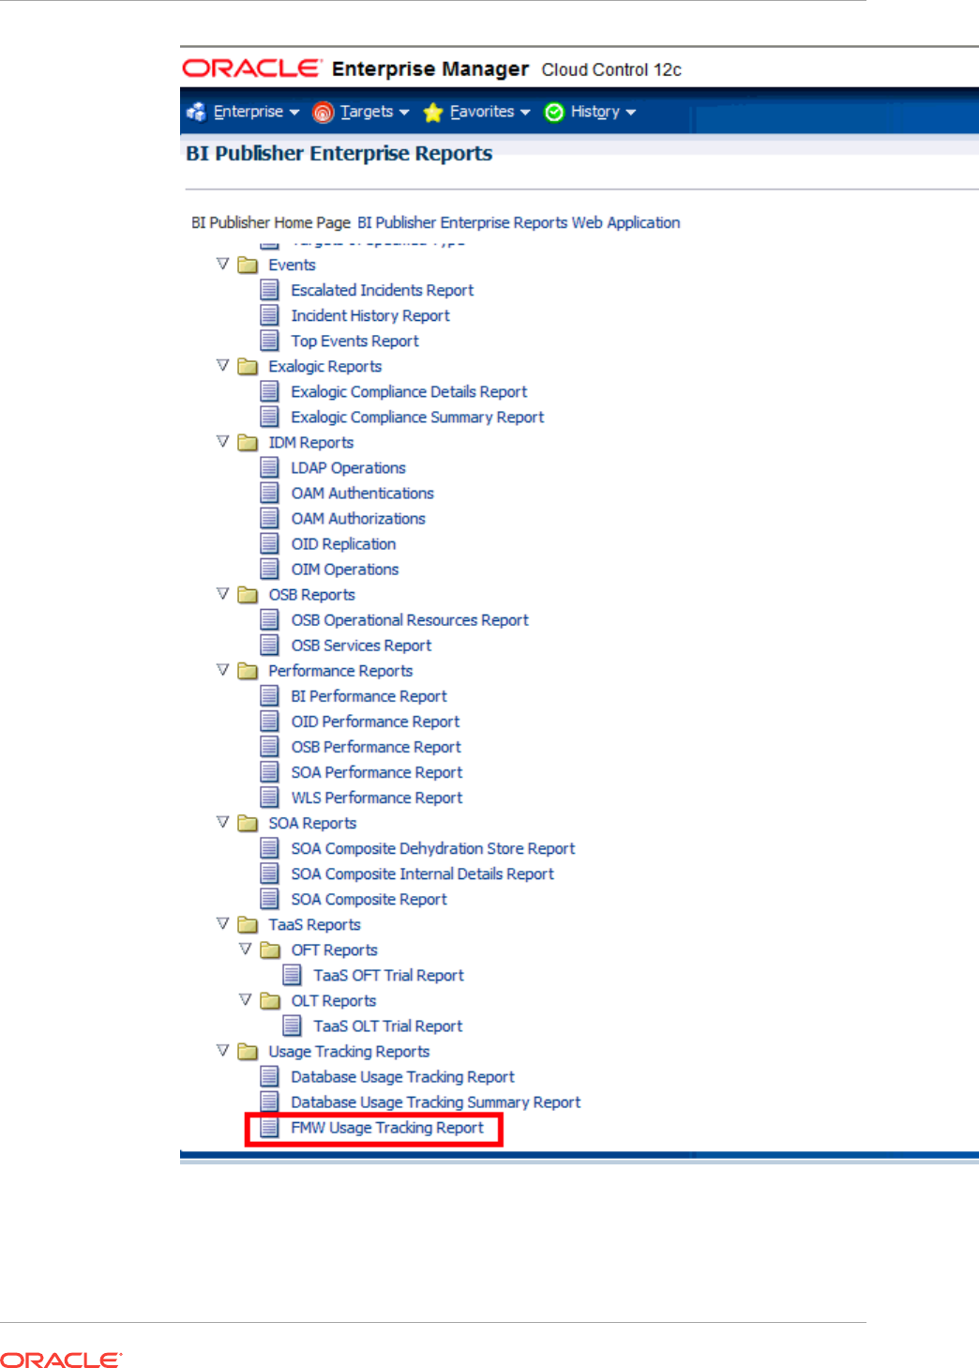Open SOA Composite Dehydration Store Report
979x1368 pixels.
pyautogui.click(x=432, y=848)
